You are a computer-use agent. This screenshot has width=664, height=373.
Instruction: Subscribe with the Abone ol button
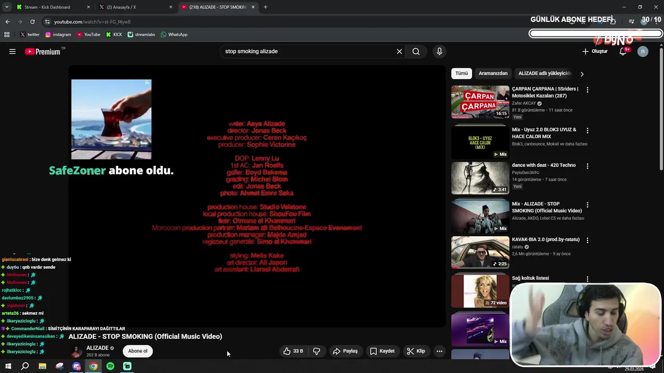(138, 351)
